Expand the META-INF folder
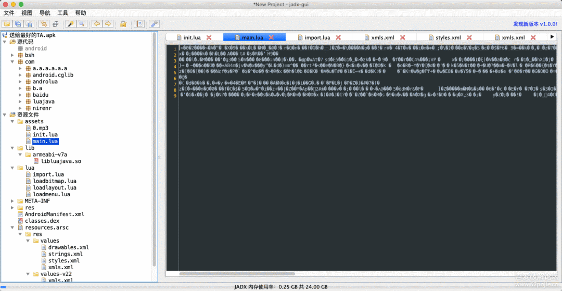Viewport: 562px width, 291px height. pos(12,201)
